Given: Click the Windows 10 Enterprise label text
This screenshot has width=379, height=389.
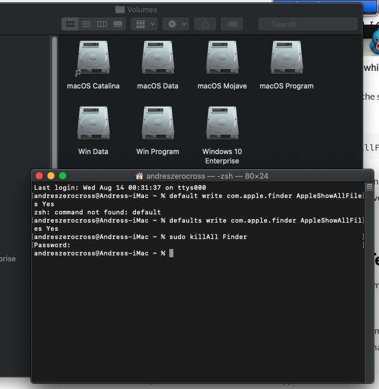Looking at the screenshot, I should (x=222, y=156).
